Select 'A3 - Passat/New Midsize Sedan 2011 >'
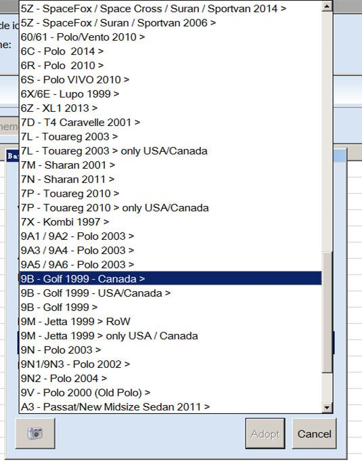Image resolution: width=362 pixels, height=464 pixels. point(171,407)
